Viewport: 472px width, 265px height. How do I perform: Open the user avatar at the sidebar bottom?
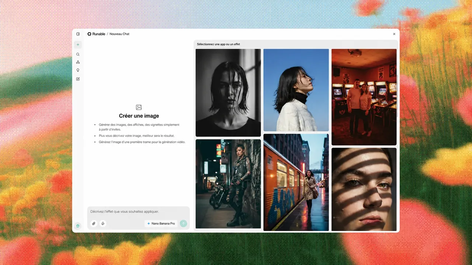tap(78, 226)
